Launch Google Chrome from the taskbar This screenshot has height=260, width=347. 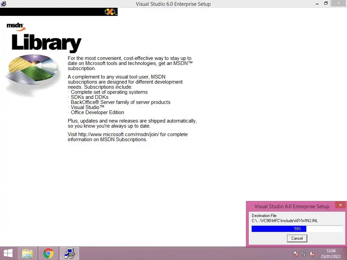[48, 253]
